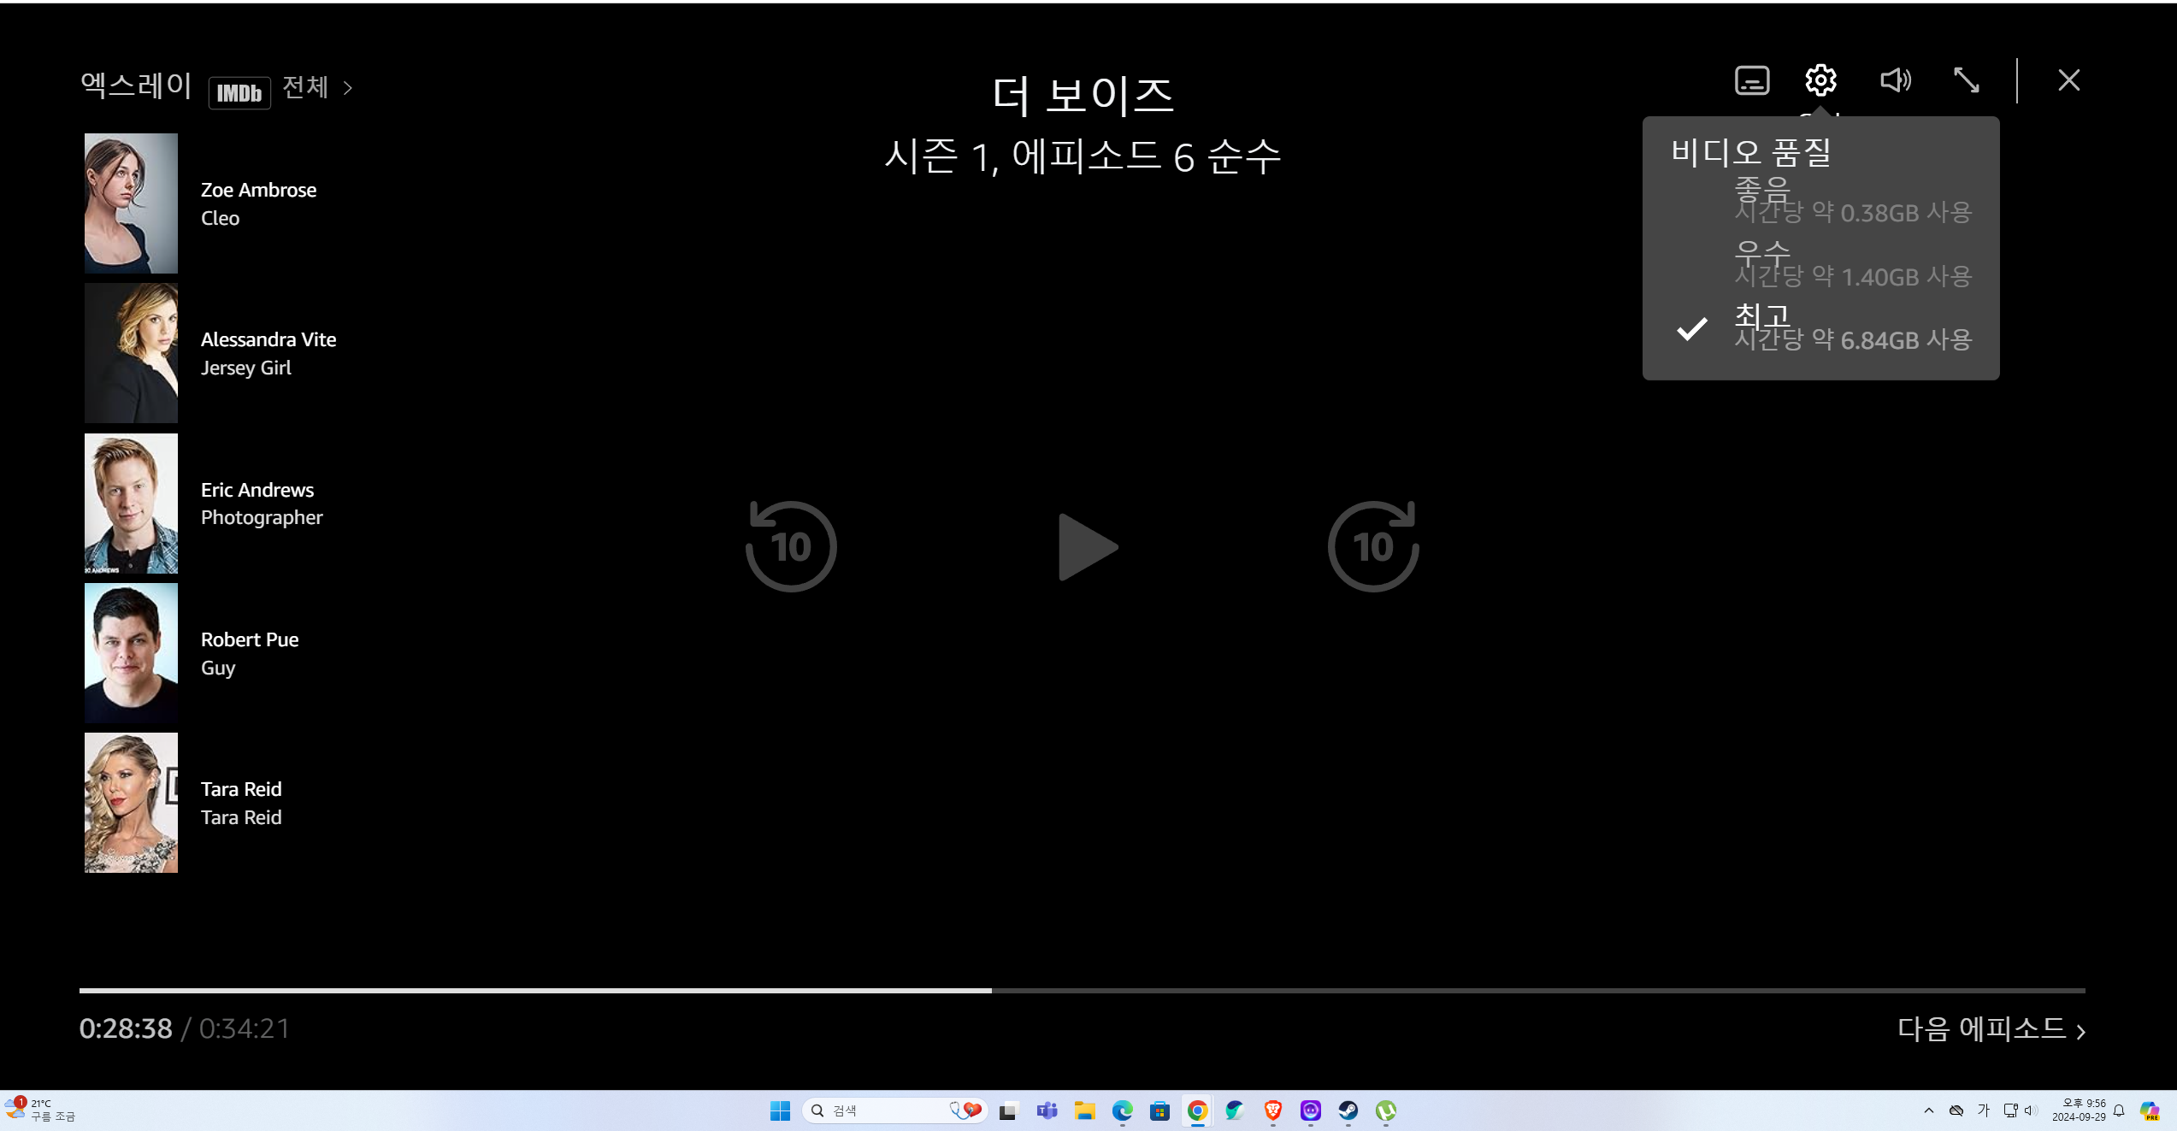Image resolution: width=2177 pixels, height=1131 pixels.
Task: Show hidden icons in system tray
Action: coord(1928,1110)
